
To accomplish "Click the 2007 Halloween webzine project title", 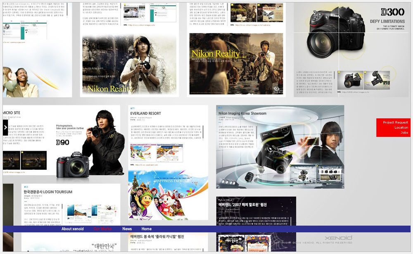I will pos(242,204).
